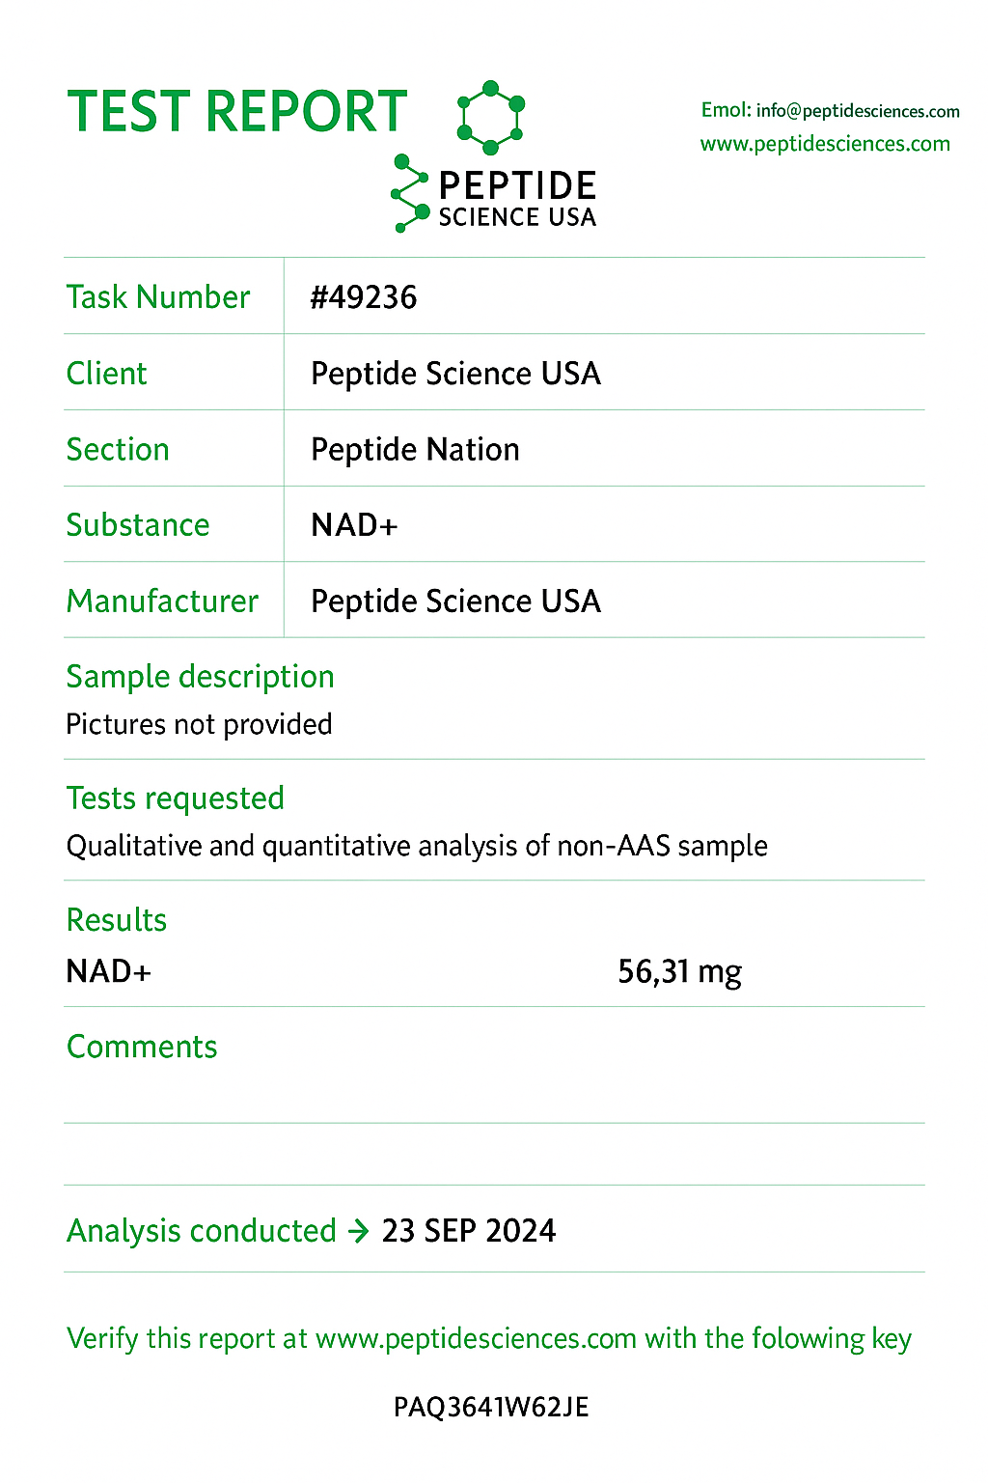Click the info@peptidesciences.com email address
This screenshot has height=1483, width=988.
pos(857,111)
